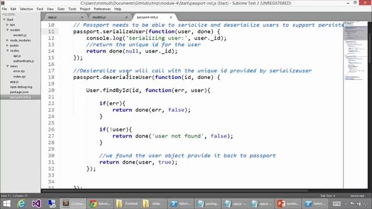372x209 pixels.
Task: Click line number 31 in gutter
Action: click(x=51, y=163)
